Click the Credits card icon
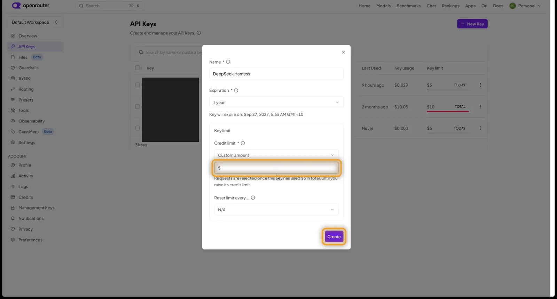The height and width of the screenshot is (299, 557). (x=13, y=197)
